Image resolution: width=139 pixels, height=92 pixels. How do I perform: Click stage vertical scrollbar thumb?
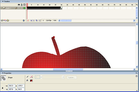(137, 43)
